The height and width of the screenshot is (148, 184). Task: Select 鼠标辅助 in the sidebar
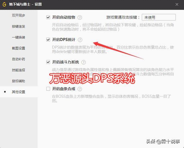pos(19,81)
